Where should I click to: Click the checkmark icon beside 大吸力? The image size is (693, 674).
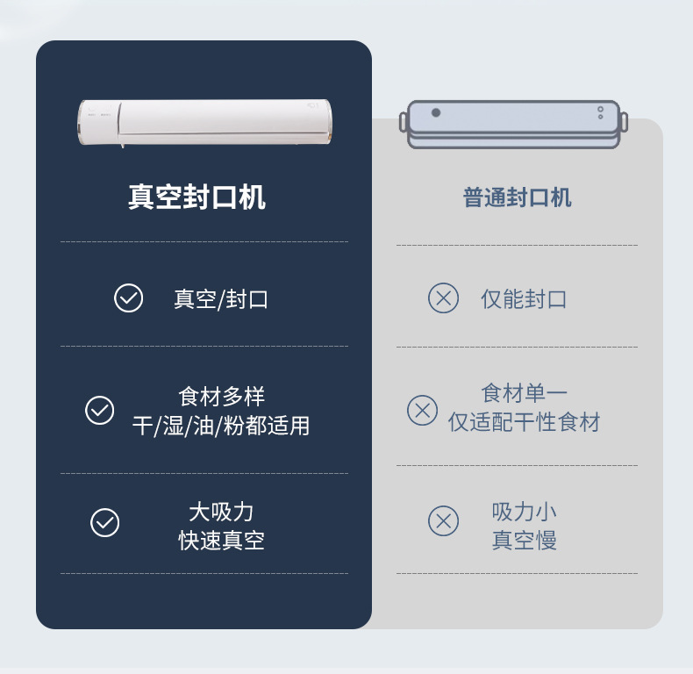pos(104,522)
